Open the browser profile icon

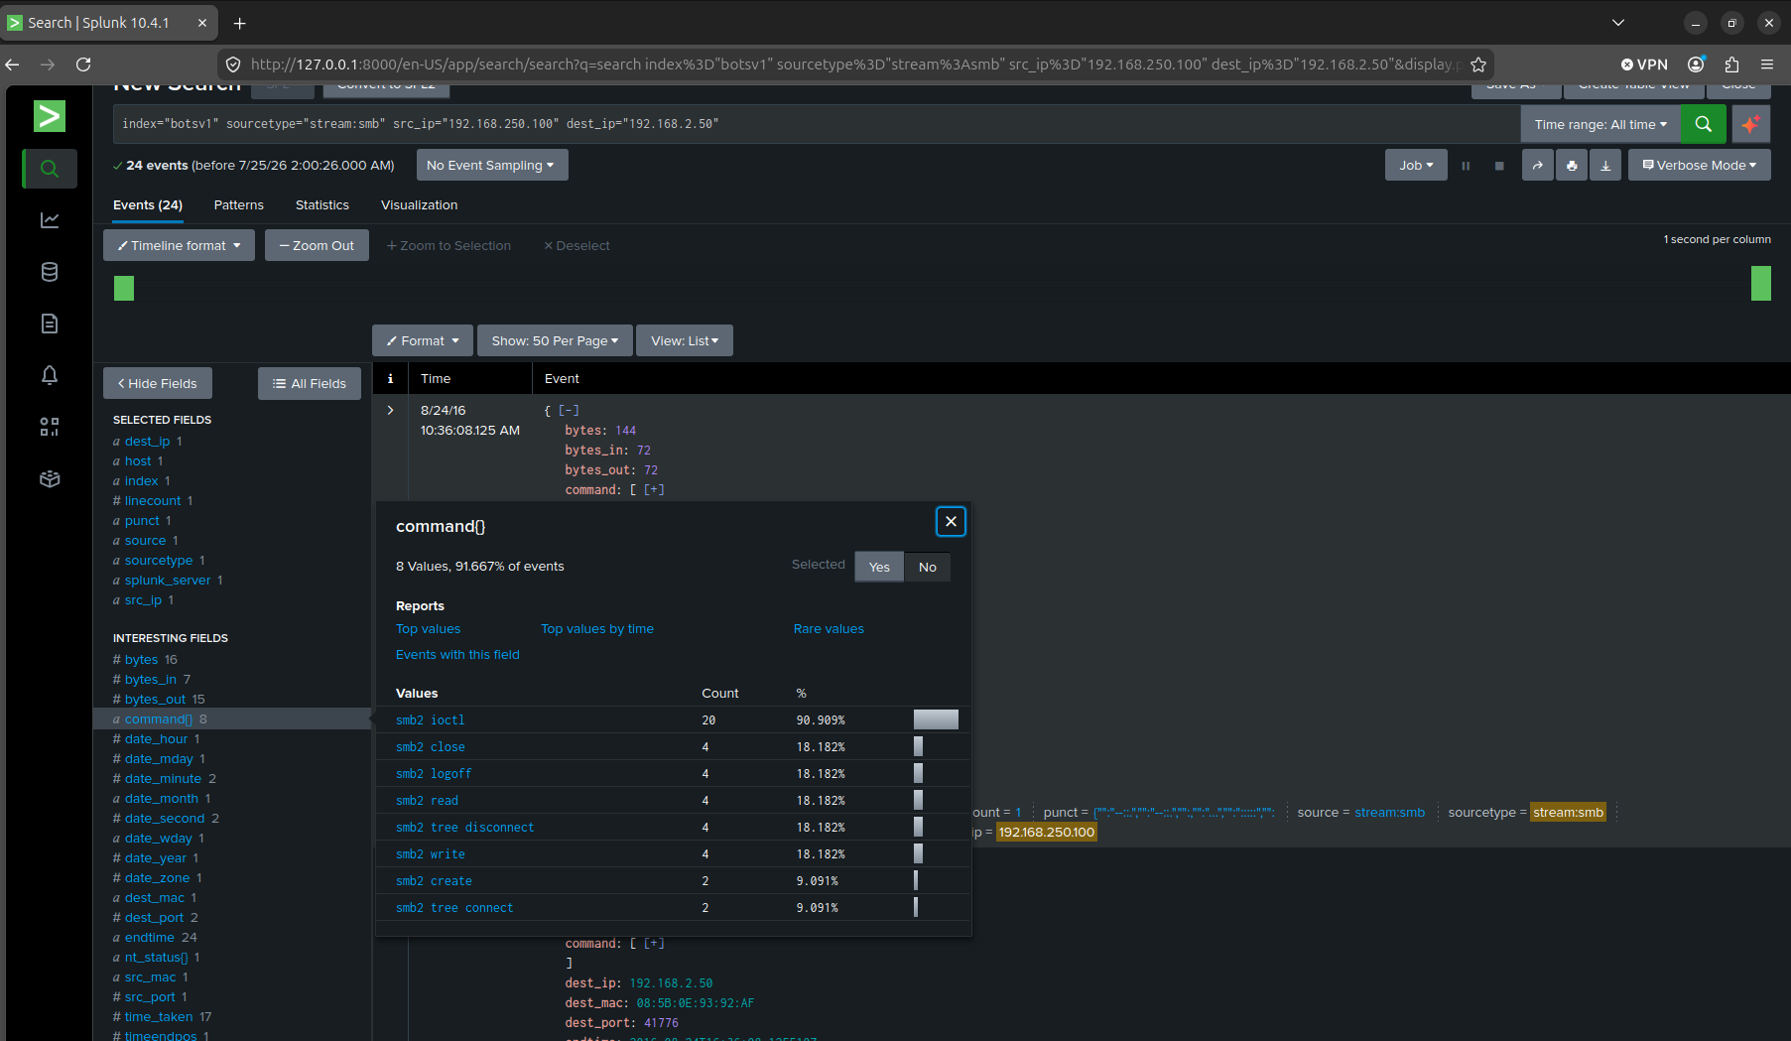[1697, 65]
